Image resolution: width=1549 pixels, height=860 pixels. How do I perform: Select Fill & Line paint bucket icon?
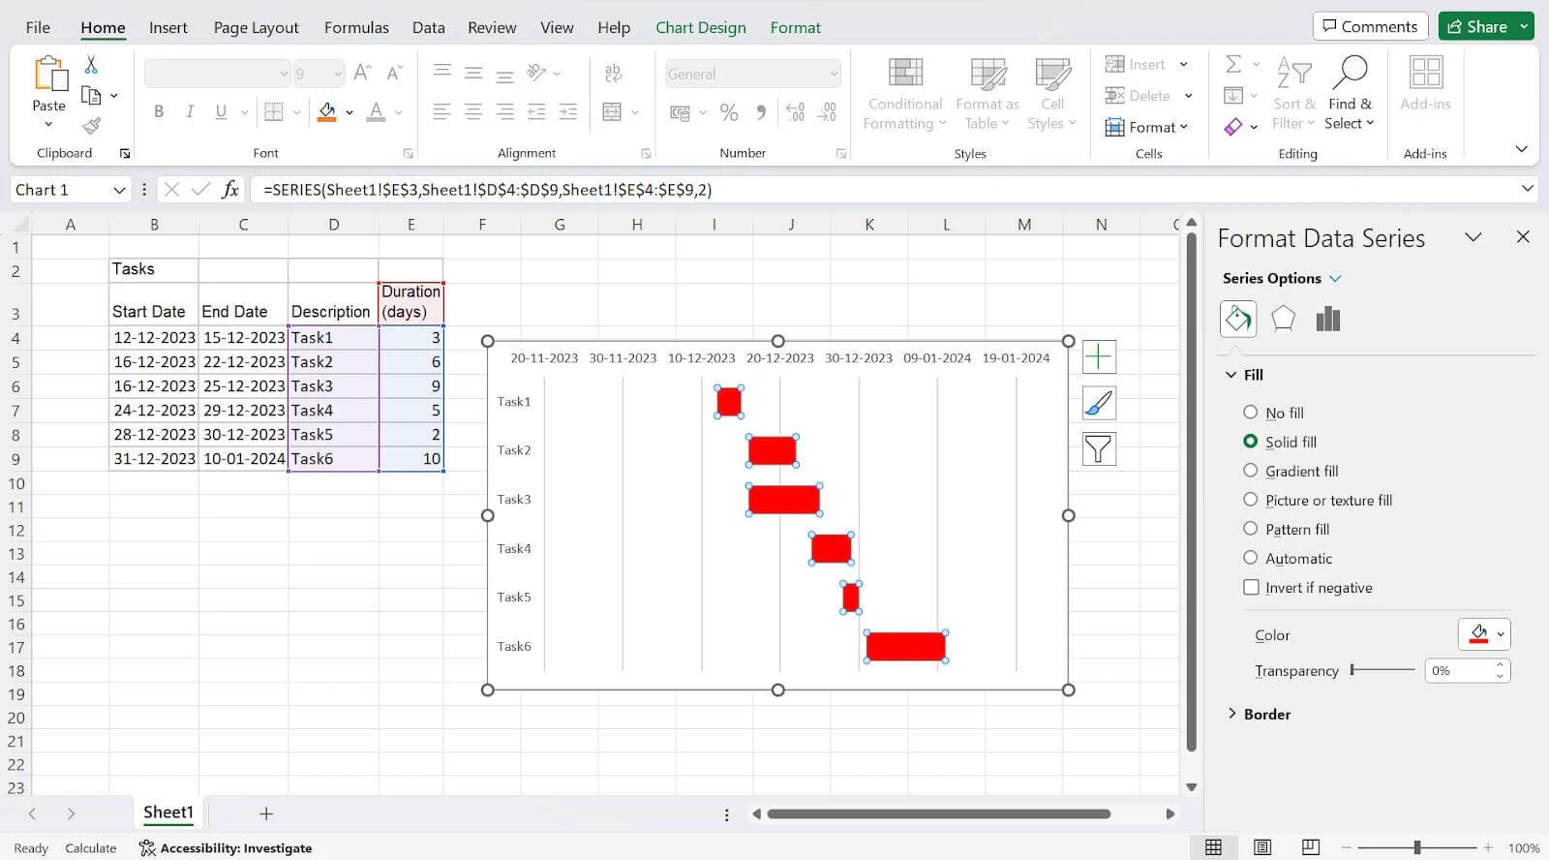click(1238, 319)
